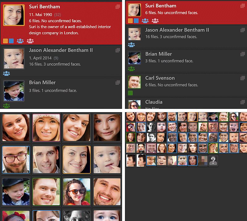Select the large boy-in-black-hat face in the face grid
Viewport: 247px width, 221px height.
click(x=16, y=192)
